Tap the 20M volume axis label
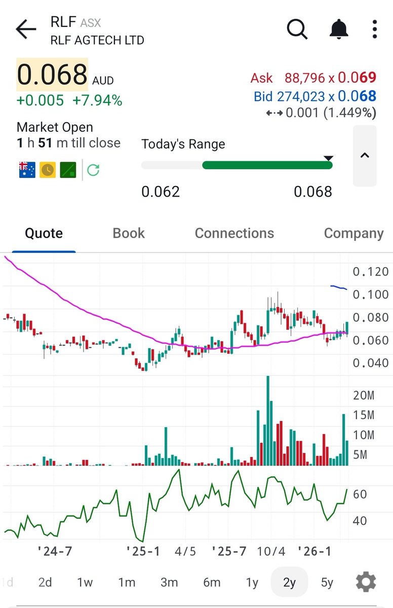Viewport: 393px width, 608px height. pos(364,395)
